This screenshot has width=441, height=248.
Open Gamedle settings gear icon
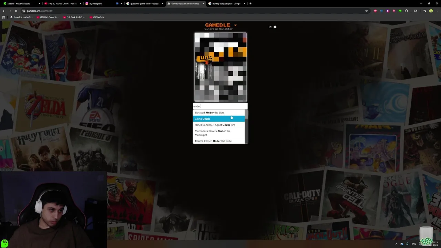pyautogui.click(x=275, y=27)
